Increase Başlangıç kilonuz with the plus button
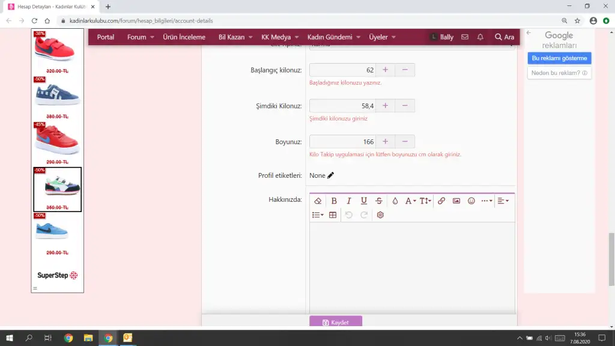Screen dimensions: 615x346 385,70
